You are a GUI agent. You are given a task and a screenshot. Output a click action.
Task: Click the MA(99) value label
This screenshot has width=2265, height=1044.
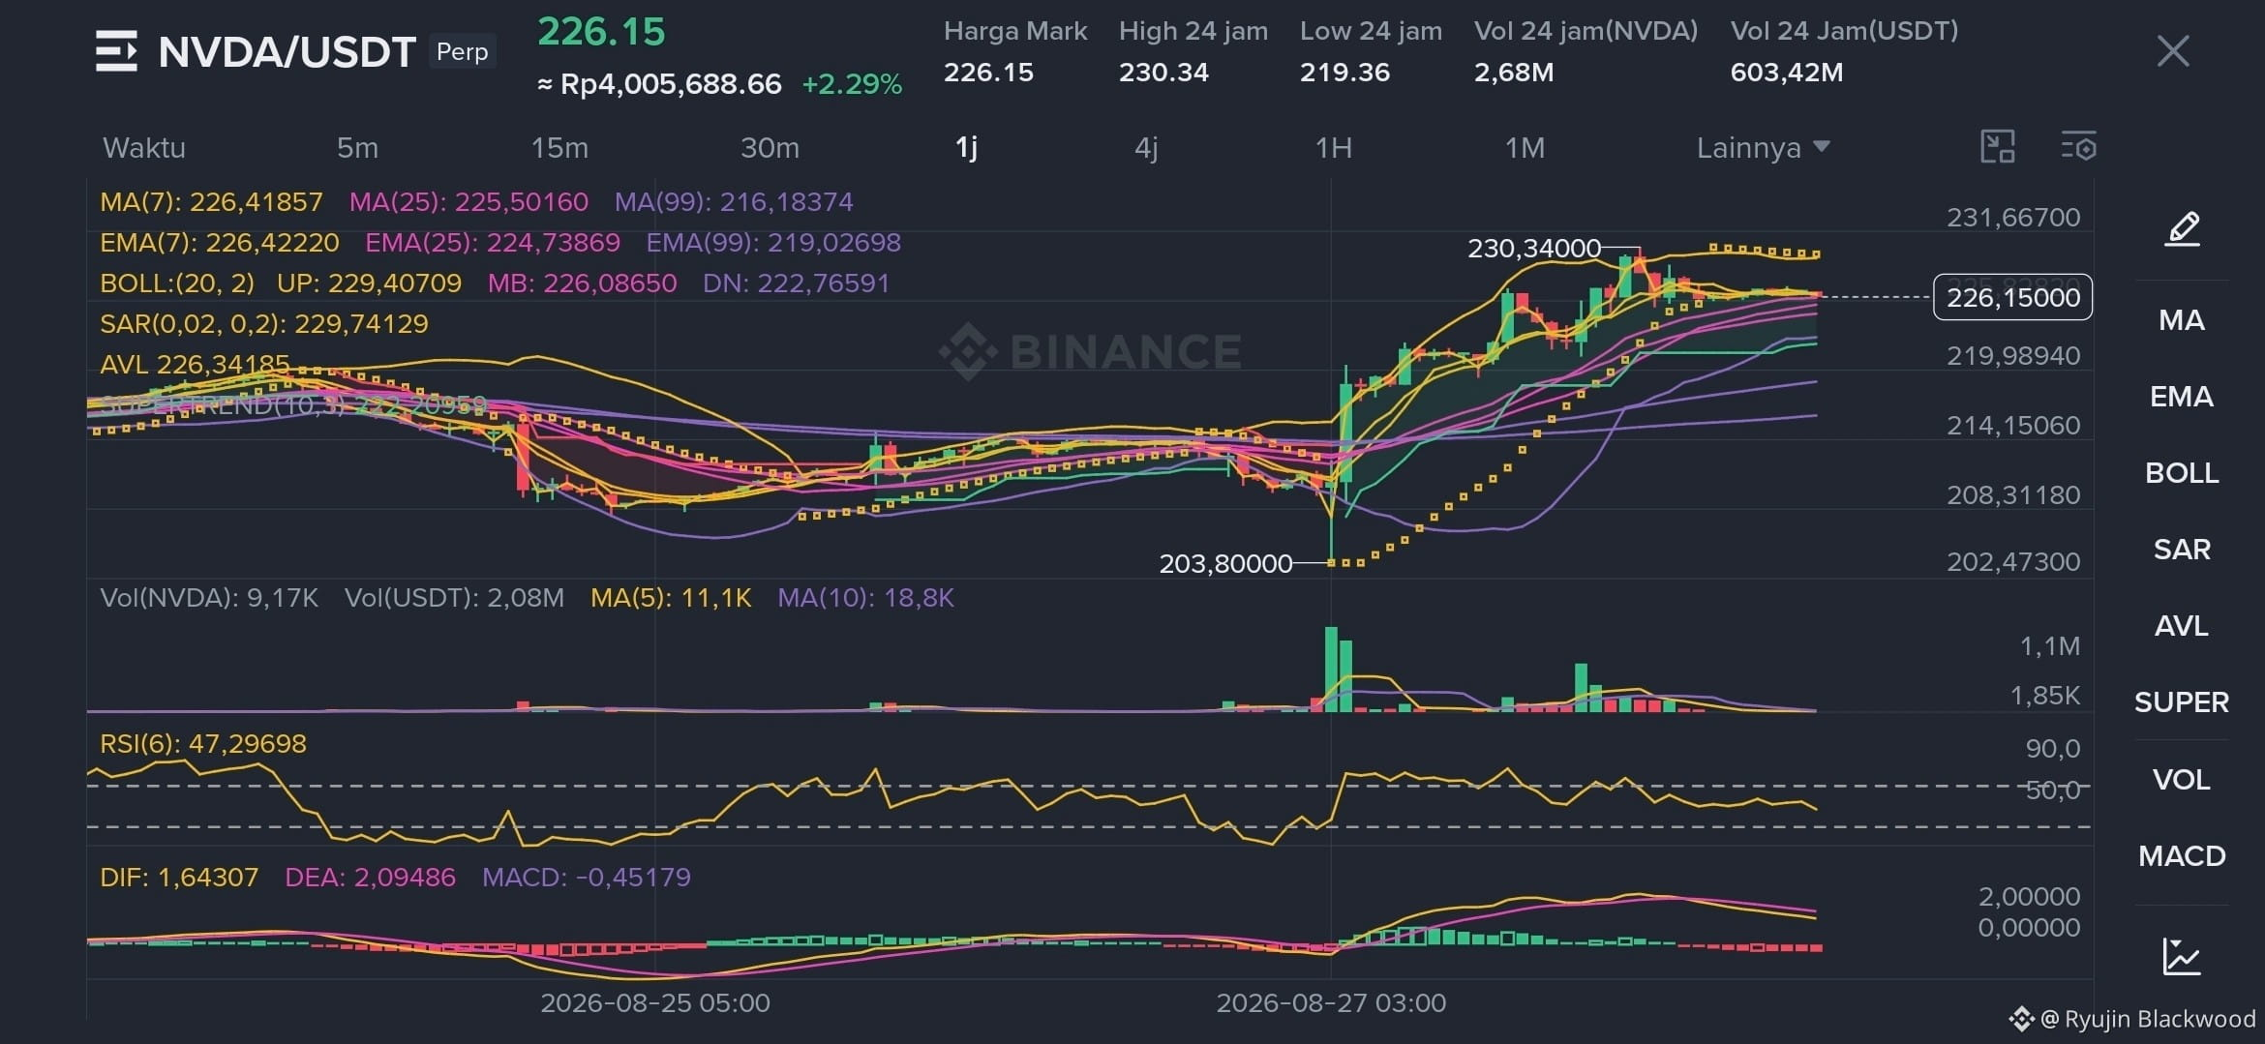(734, 202)
